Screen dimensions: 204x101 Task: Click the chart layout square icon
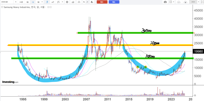(x=171, y=2)
